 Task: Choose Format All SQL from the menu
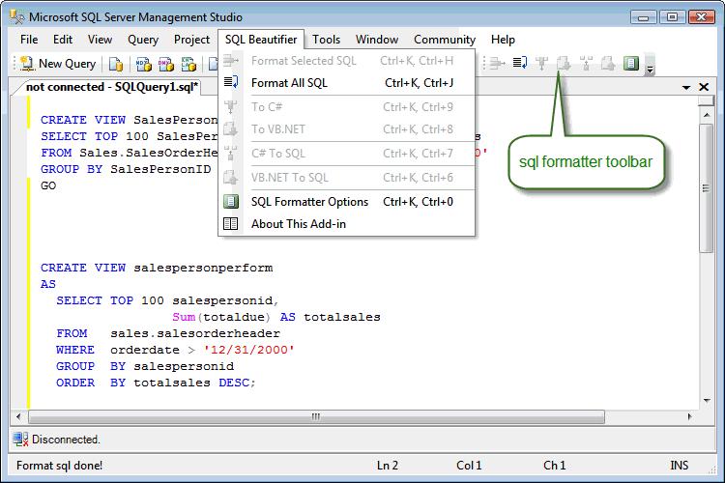(x=346, y=83)
